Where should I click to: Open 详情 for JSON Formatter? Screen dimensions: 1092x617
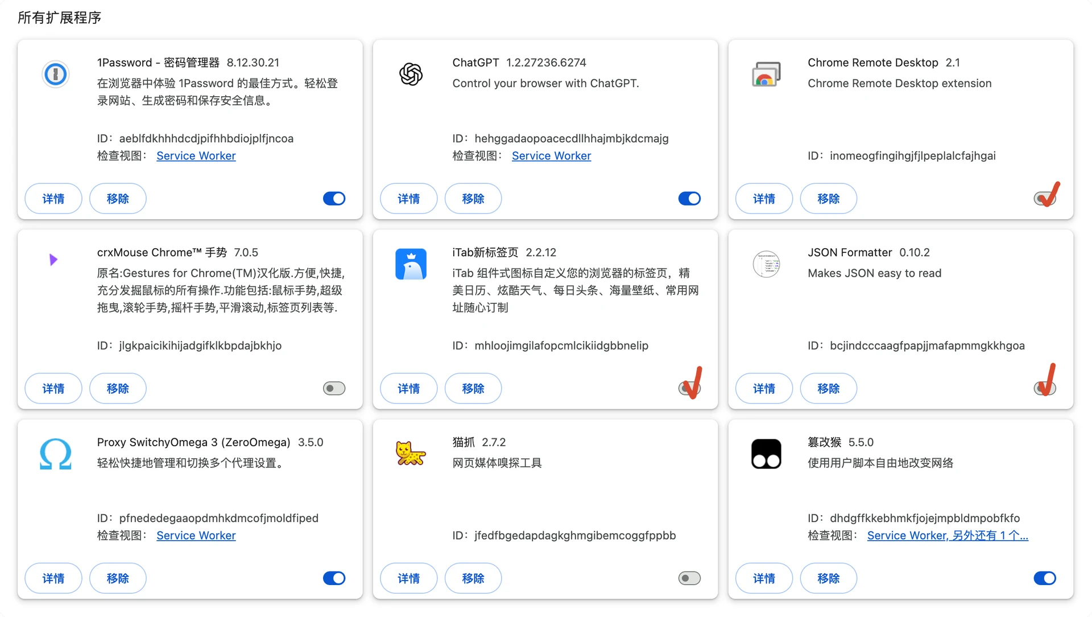click(764, 388)
